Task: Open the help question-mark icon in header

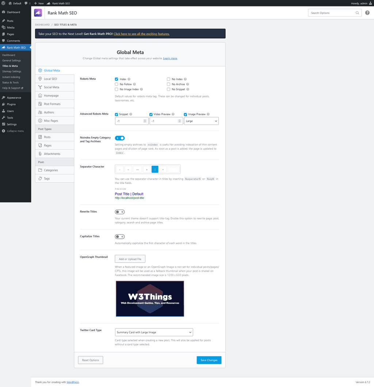Action: pyautogui.click(x=367, y=13)
